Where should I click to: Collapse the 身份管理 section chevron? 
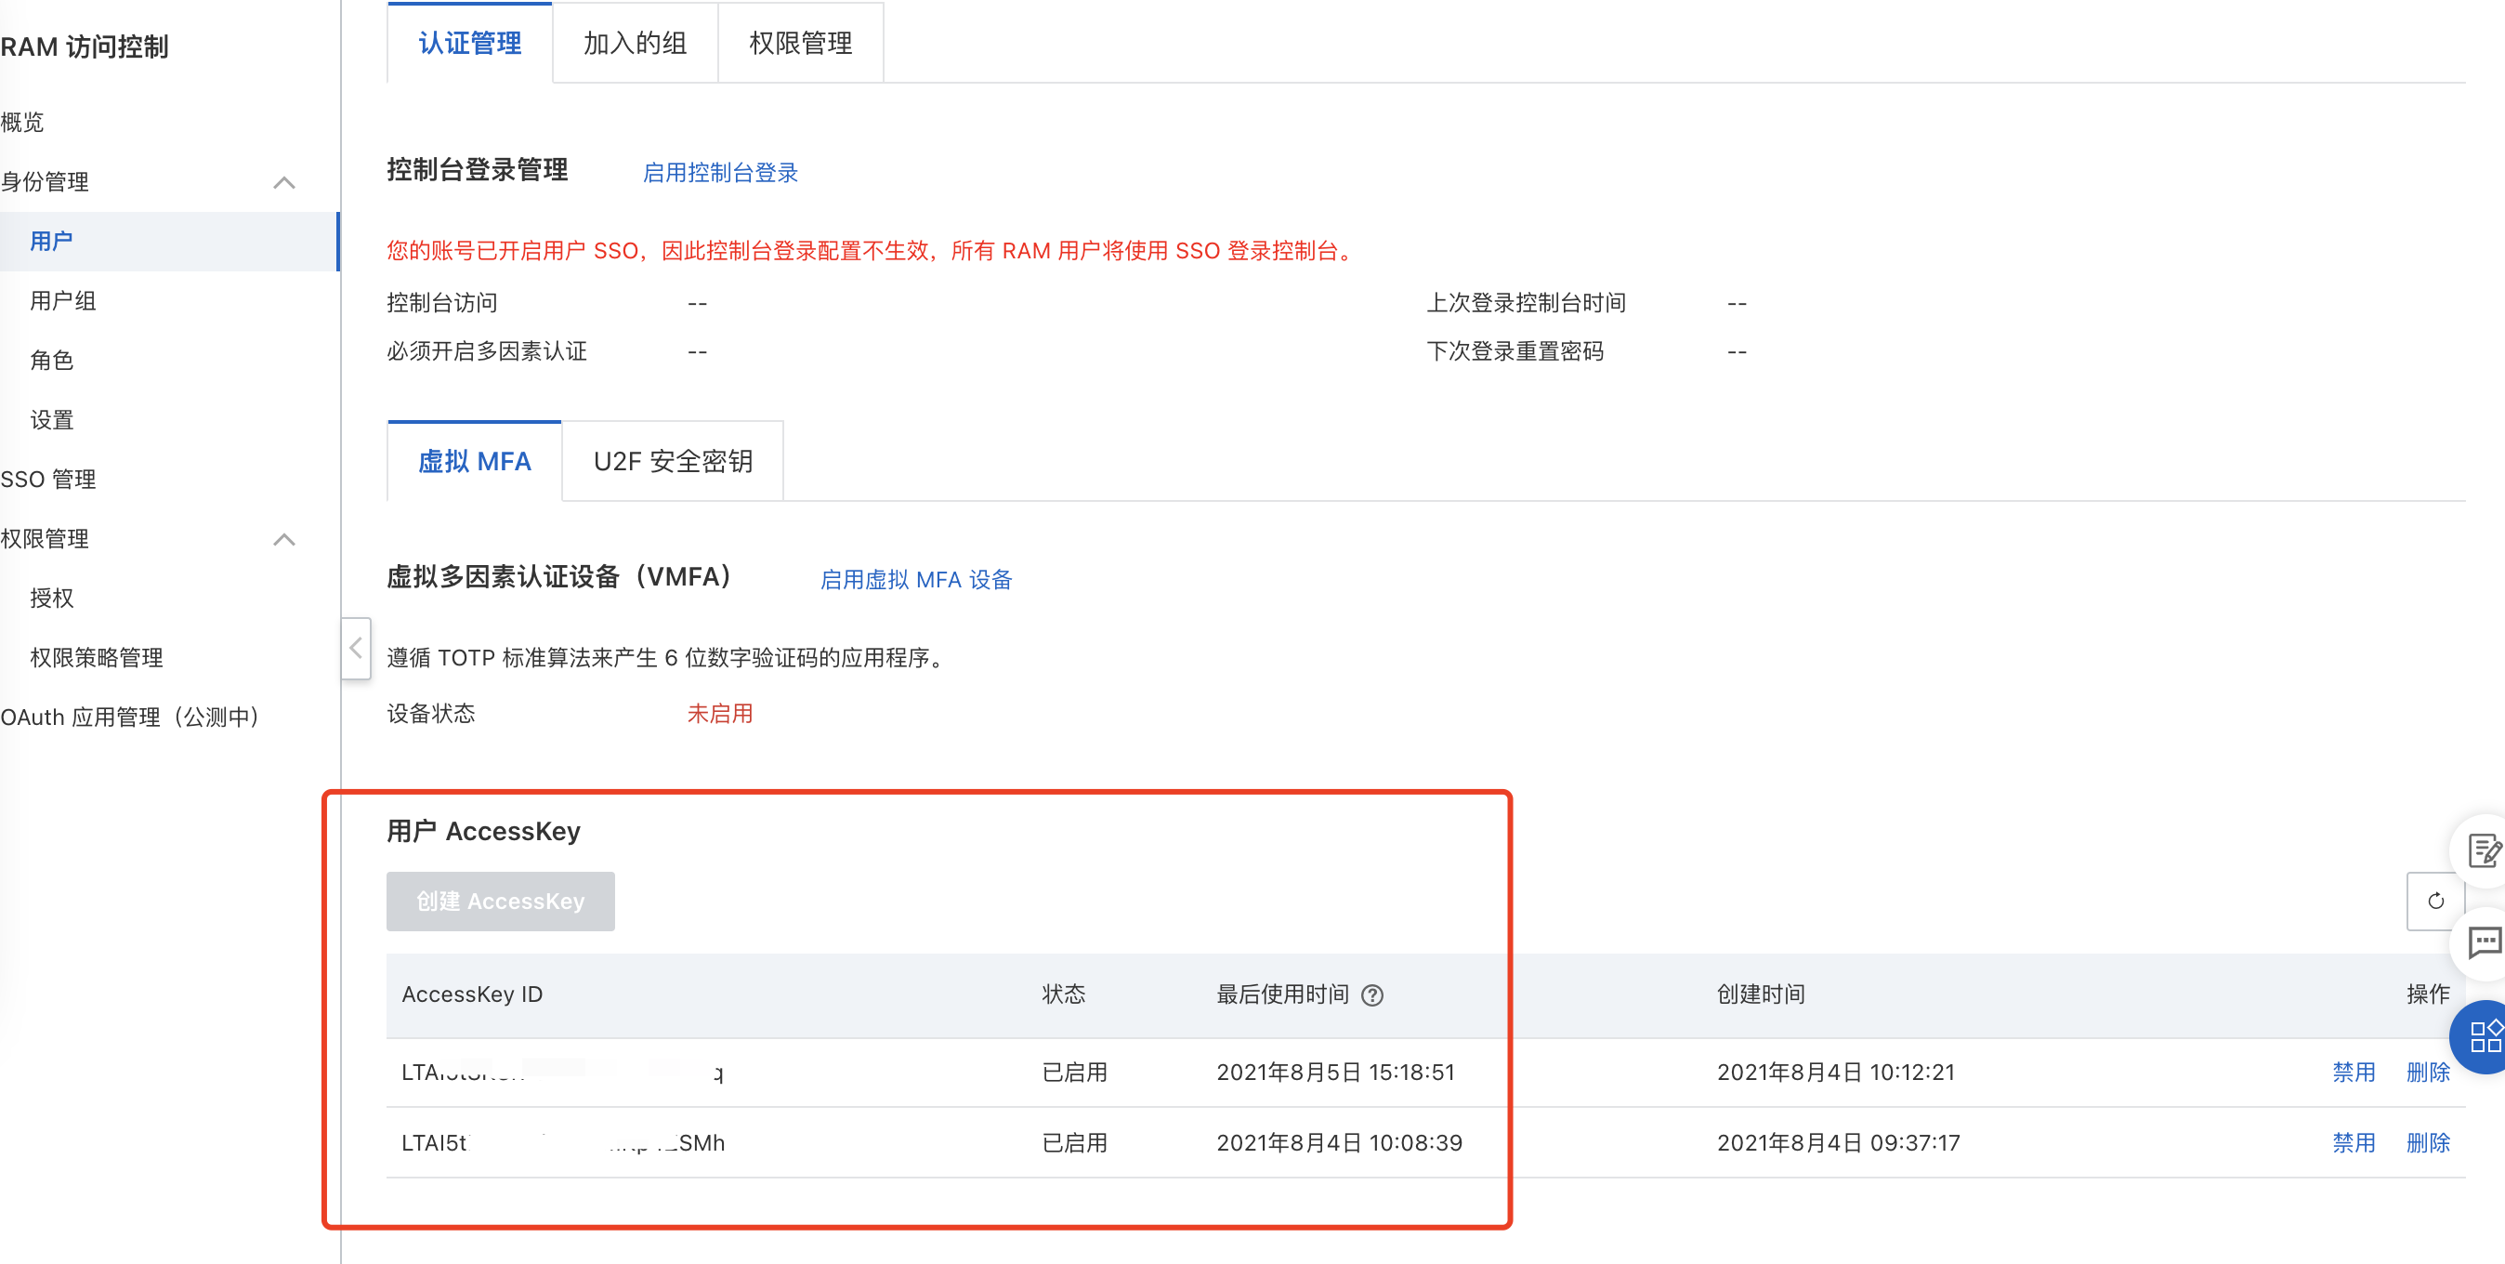tap(285, 182)
